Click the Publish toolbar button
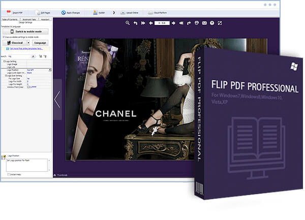This screenshot has width=305, height=220. tap(99, 13)
